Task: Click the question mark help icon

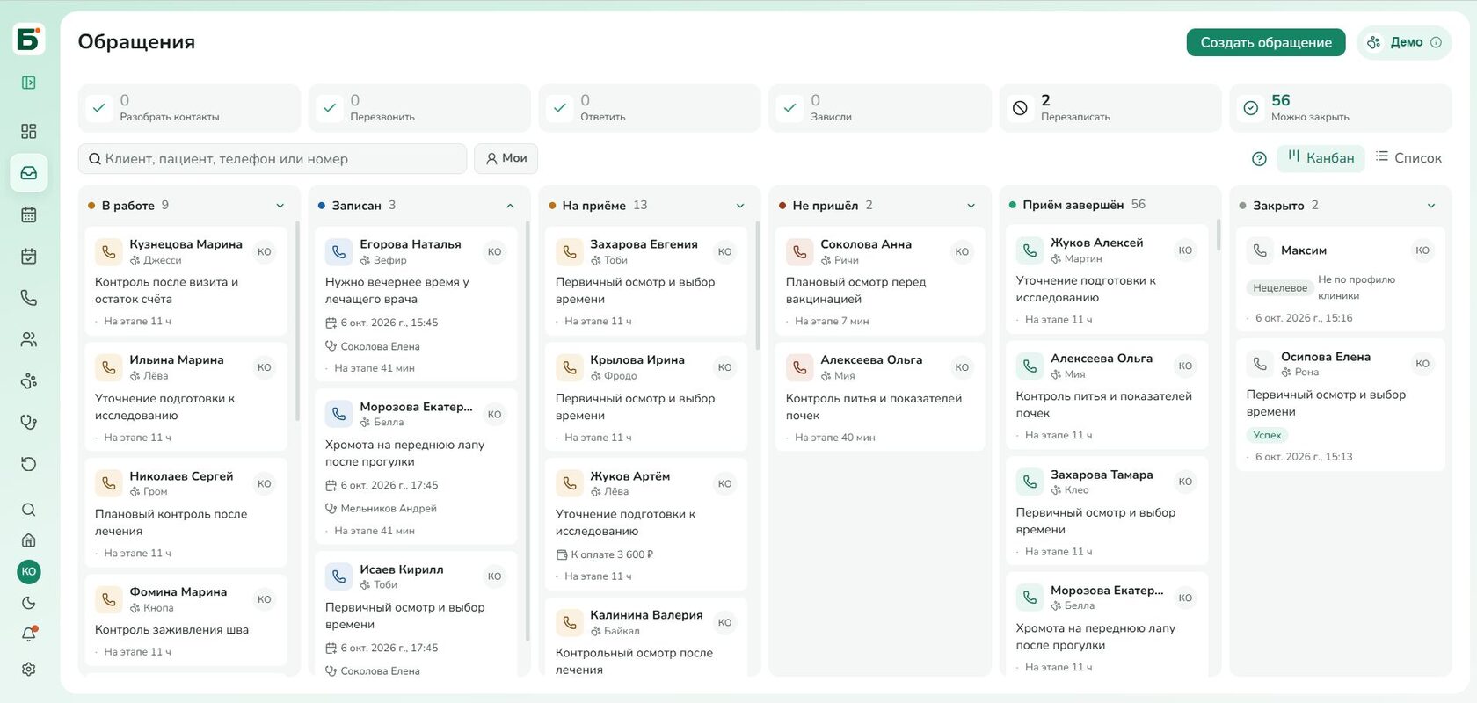Action: click(x=1259, y=159)
